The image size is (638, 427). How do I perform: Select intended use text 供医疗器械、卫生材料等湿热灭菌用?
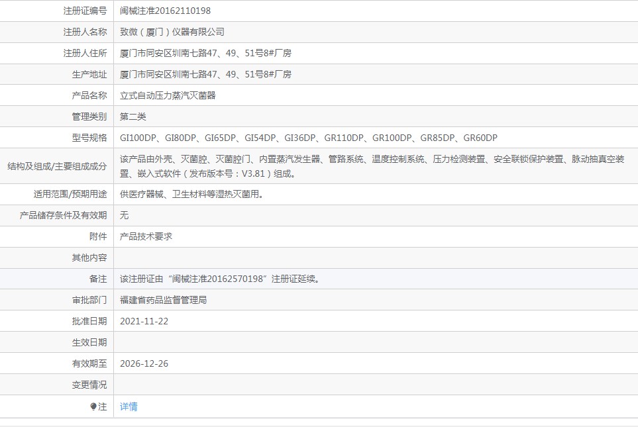point(191,194)
